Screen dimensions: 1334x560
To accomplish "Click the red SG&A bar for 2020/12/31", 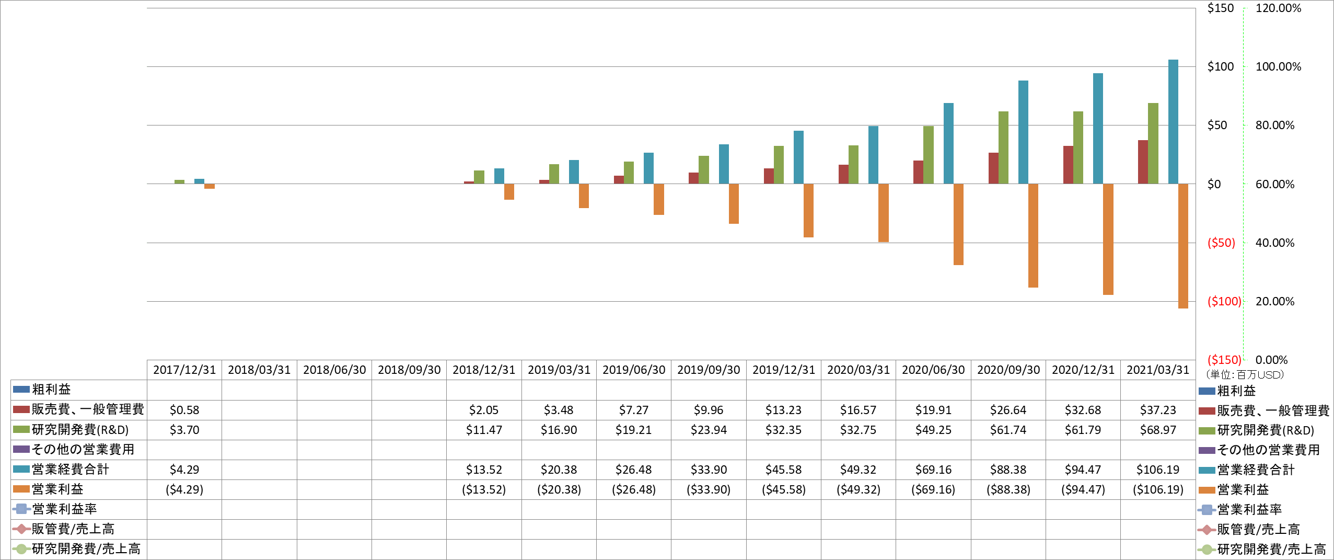I will coord(1068,165).
